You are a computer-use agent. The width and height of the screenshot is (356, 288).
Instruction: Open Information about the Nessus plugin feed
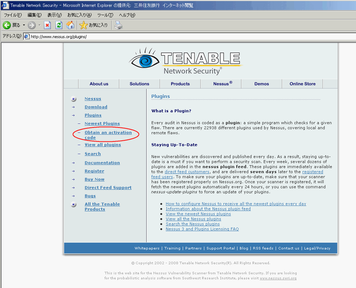coord(208,209)
